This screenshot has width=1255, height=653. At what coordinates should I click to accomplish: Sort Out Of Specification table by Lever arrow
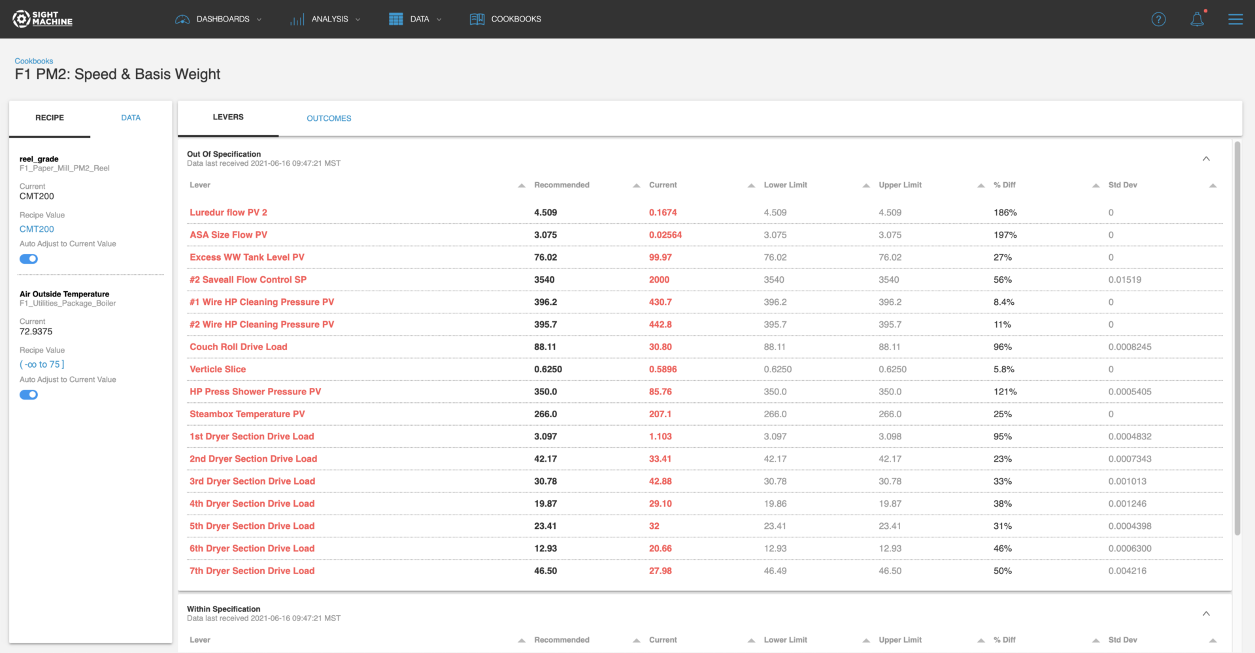522,185
